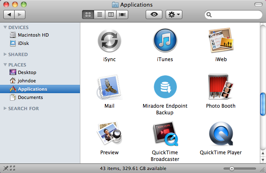Click the magnifying glass search icon

209,15
